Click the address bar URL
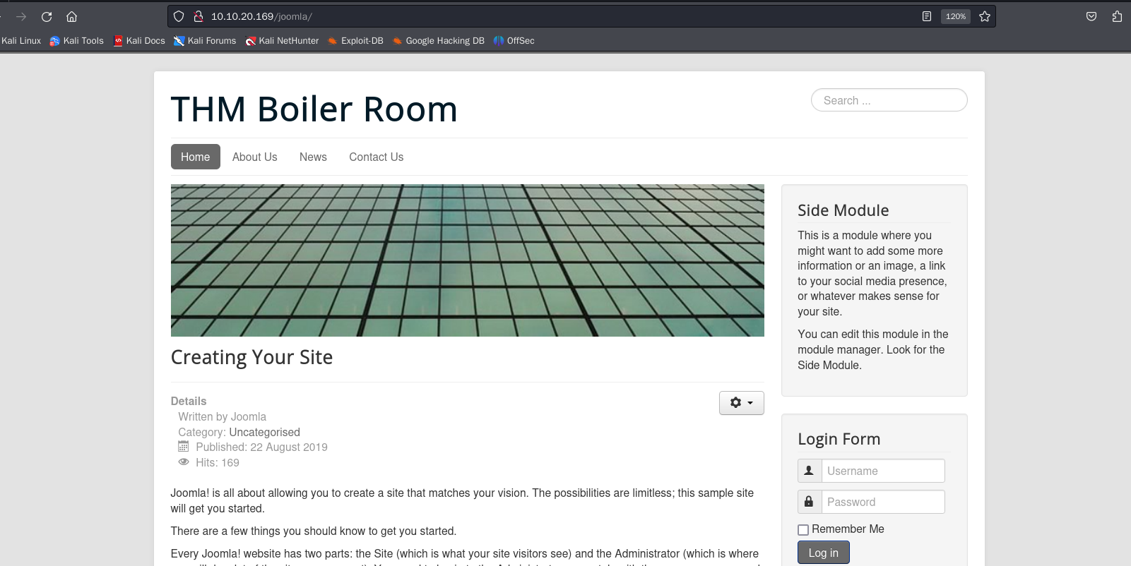The height and width of the screenshot is (566, 1131). pos(261,16)
